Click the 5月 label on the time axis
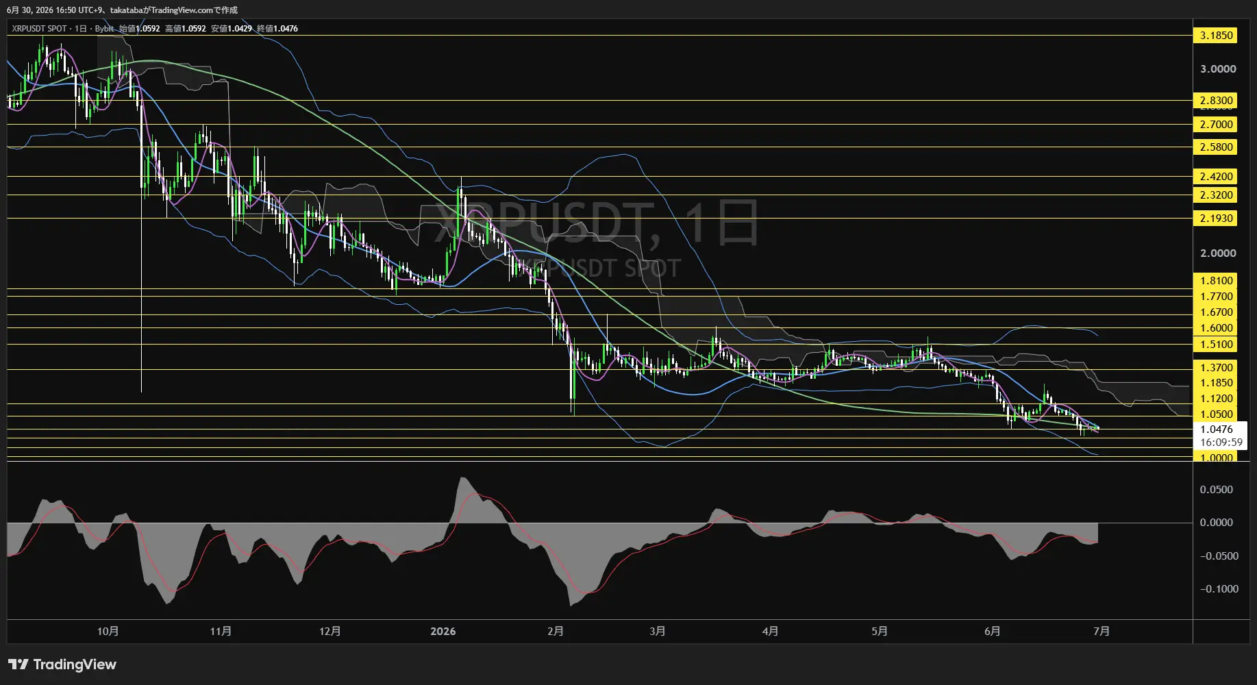1257x685 pixels. (x=880, y=631)
